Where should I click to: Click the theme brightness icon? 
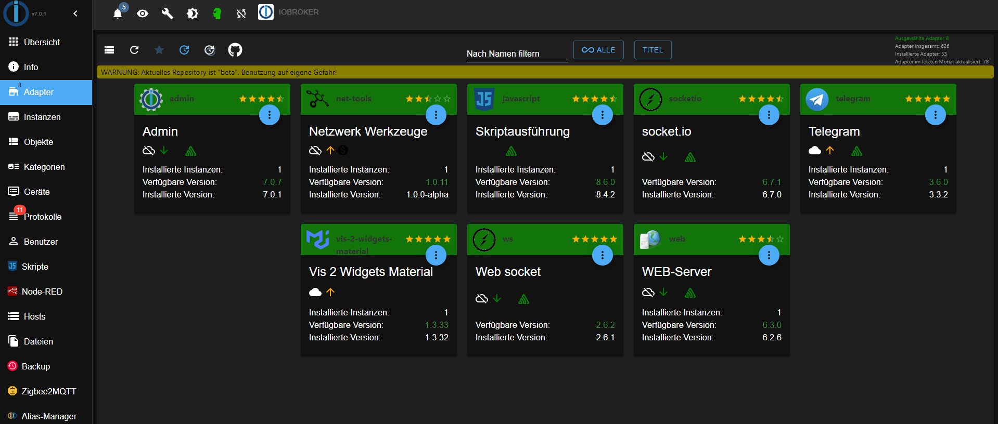click(193, 14)
